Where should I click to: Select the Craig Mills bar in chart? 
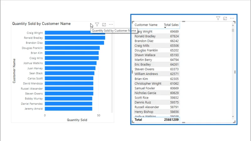click(x=72, y=58)
